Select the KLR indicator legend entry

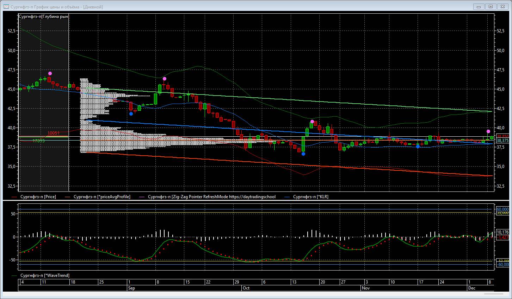pos(310,197)
